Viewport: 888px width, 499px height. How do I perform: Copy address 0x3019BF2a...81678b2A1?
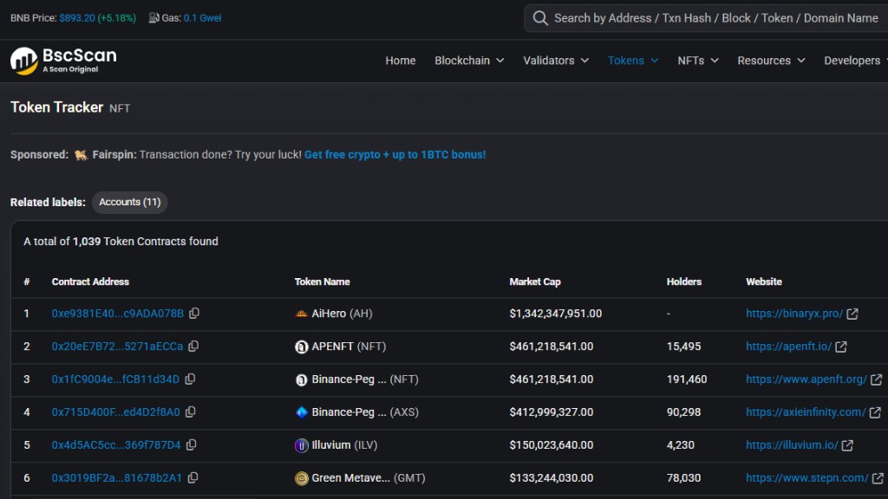pyautogui.click(x=193, y=478)
